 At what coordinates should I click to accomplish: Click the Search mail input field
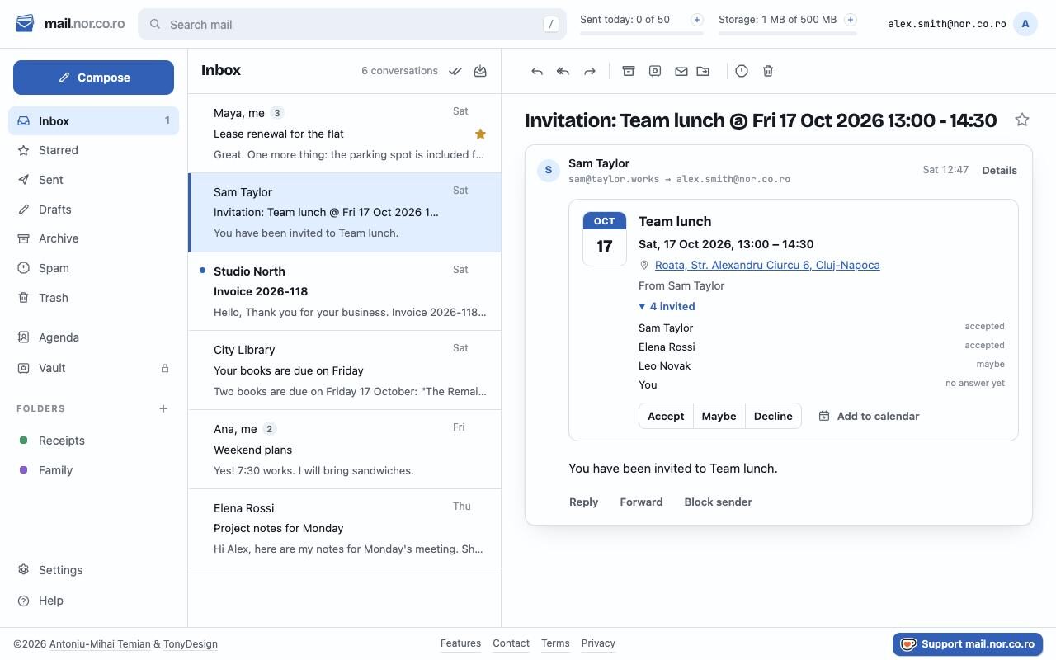click(x=352, y=24)
